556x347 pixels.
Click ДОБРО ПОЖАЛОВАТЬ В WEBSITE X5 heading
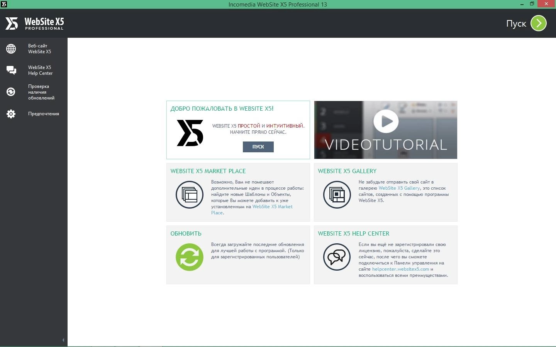click(x=222, y=109)
